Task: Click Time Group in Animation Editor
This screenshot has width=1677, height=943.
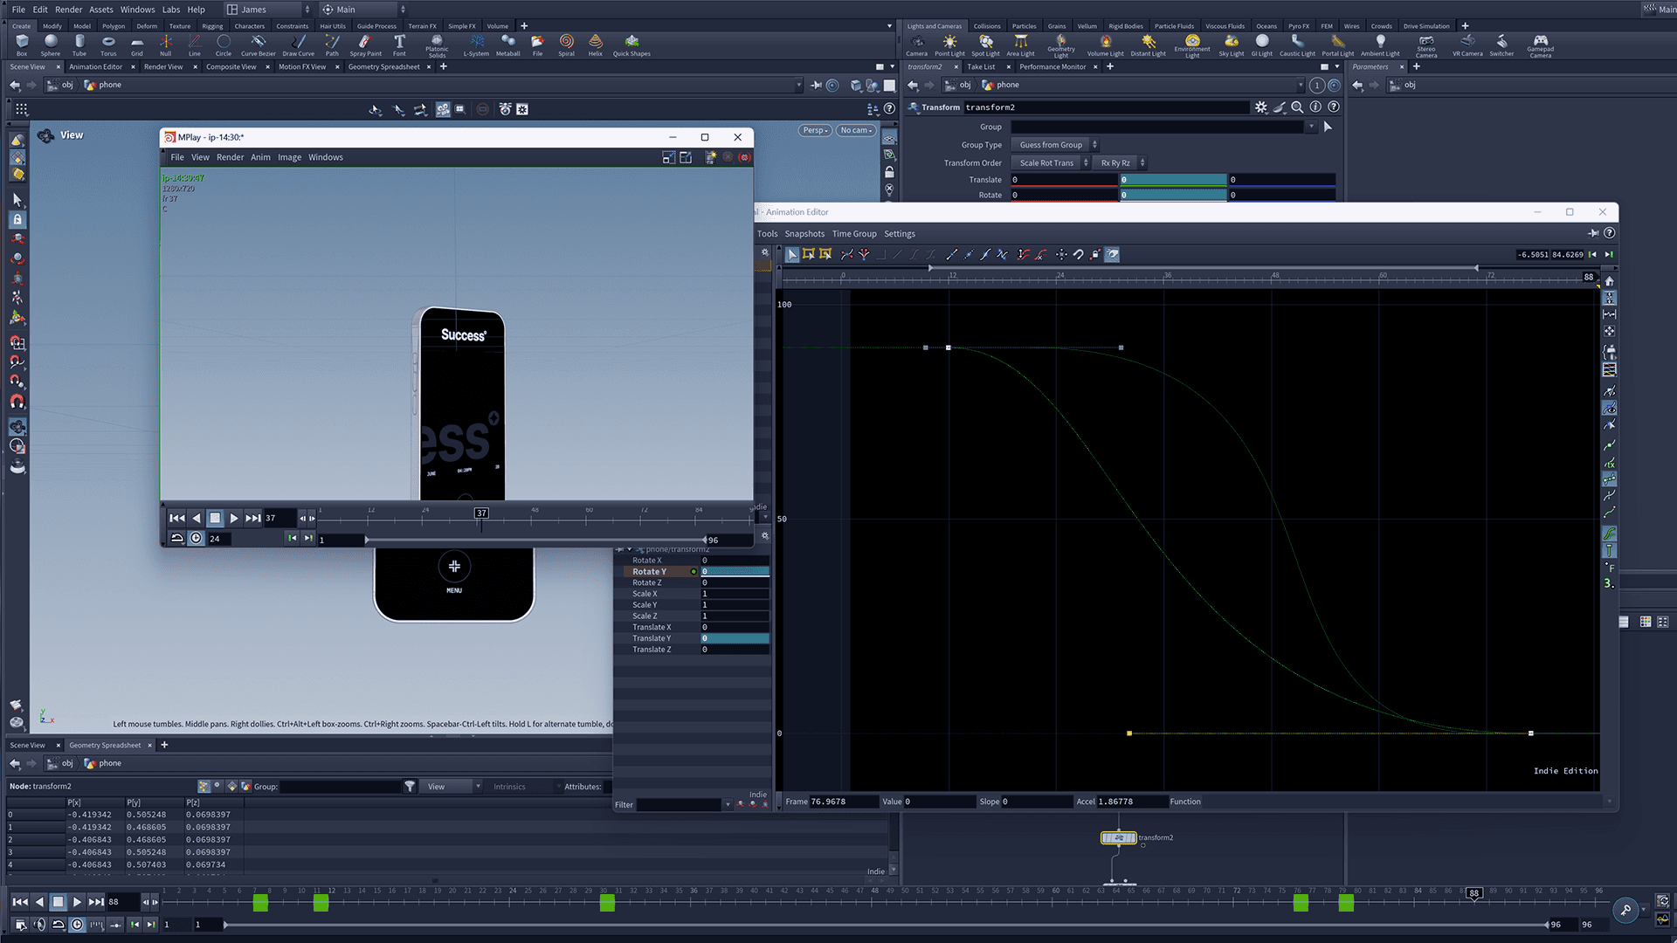Action: click(853, 234)
